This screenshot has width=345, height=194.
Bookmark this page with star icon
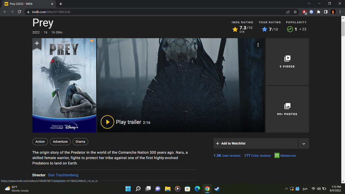tap(295, 12)
